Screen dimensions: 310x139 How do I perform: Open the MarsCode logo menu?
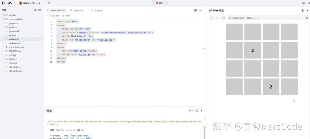(11, 3)
